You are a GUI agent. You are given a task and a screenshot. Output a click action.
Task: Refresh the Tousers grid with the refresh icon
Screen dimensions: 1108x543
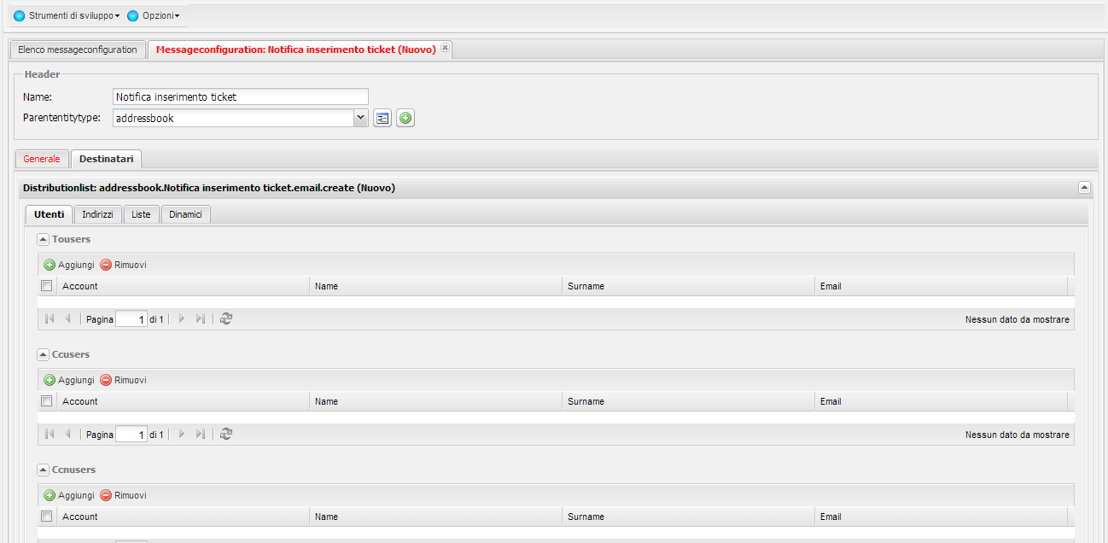click(x=225, y=318)
